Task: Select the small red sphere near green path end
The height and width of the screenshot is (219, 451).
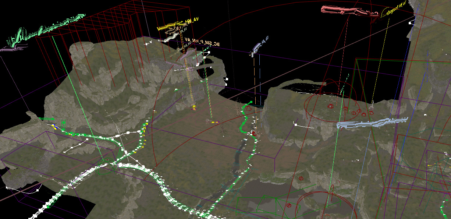Action: coord(248,108)
